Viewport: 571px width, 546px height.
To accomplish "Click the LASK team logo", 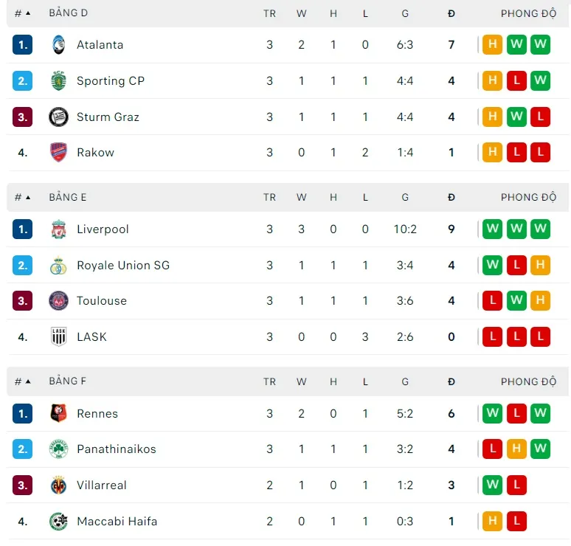I will (x=58, y=337).
